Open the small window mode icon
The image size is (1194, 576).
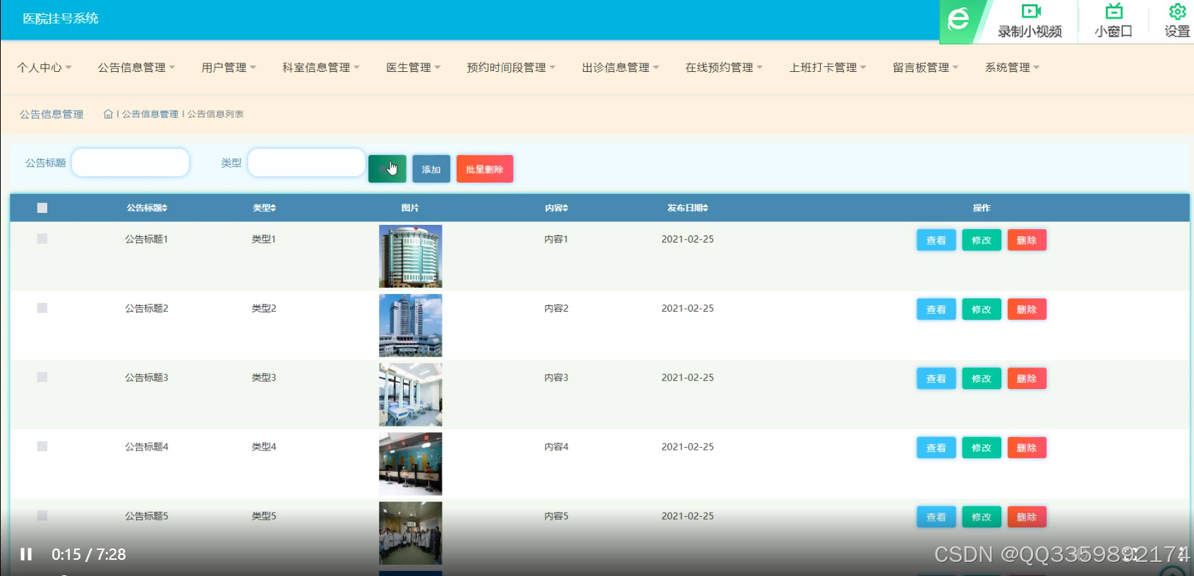(1114, 11)
